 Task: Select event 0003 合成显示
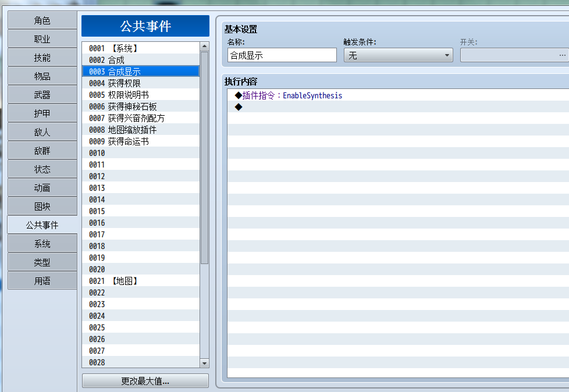coord(141,72)
